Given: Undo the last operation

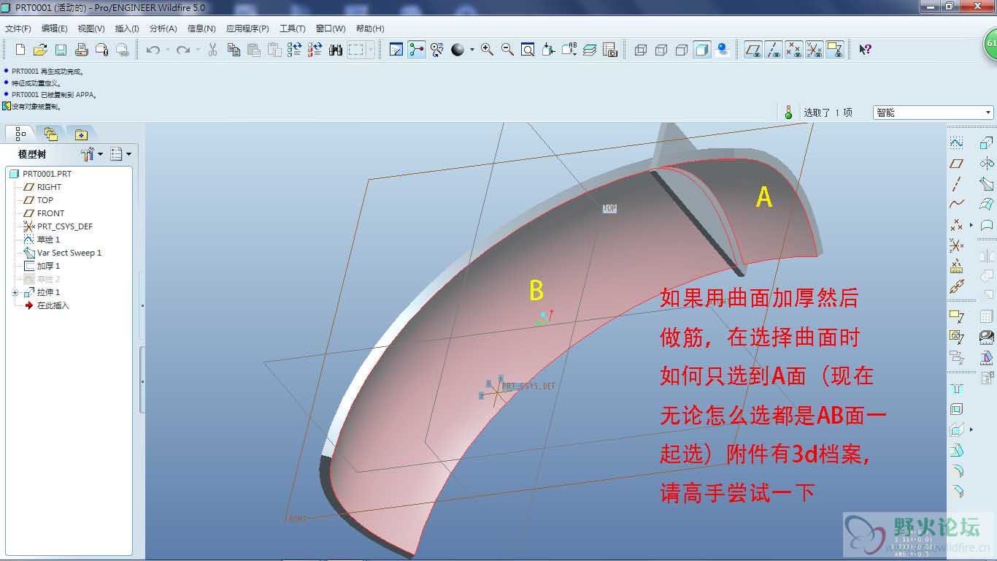Looking at the screenshot, I should pyautogui.click(x=153, y=50).
